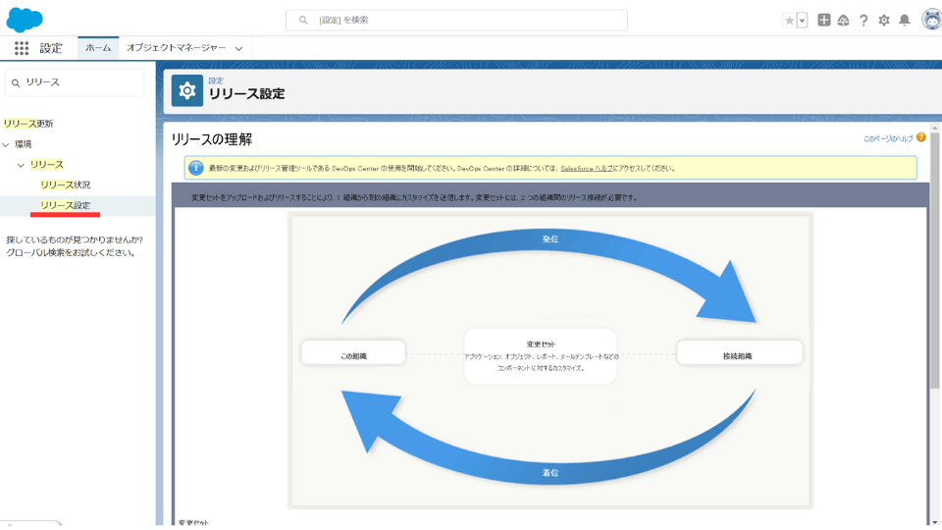Image resolution: width=942 pixels, height=530 pixels.
Task: Click the 変更セット center box
Action: 541,355
